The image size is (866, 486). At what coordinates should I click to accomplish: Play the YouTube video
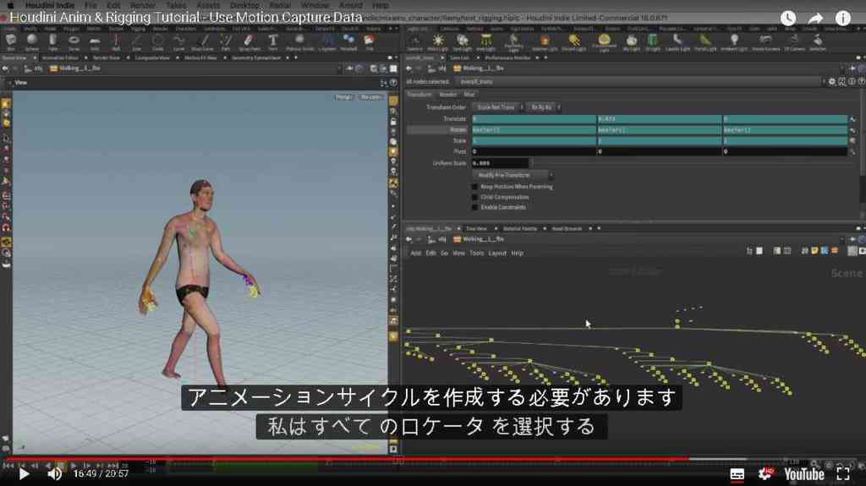point(24,473)
